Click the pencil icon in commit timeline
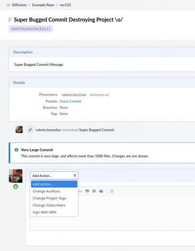195x251 pixels. [30, 130]
